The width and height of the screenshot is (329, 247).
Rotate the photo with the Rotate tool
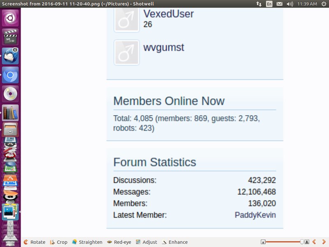(x=35, y=242)
